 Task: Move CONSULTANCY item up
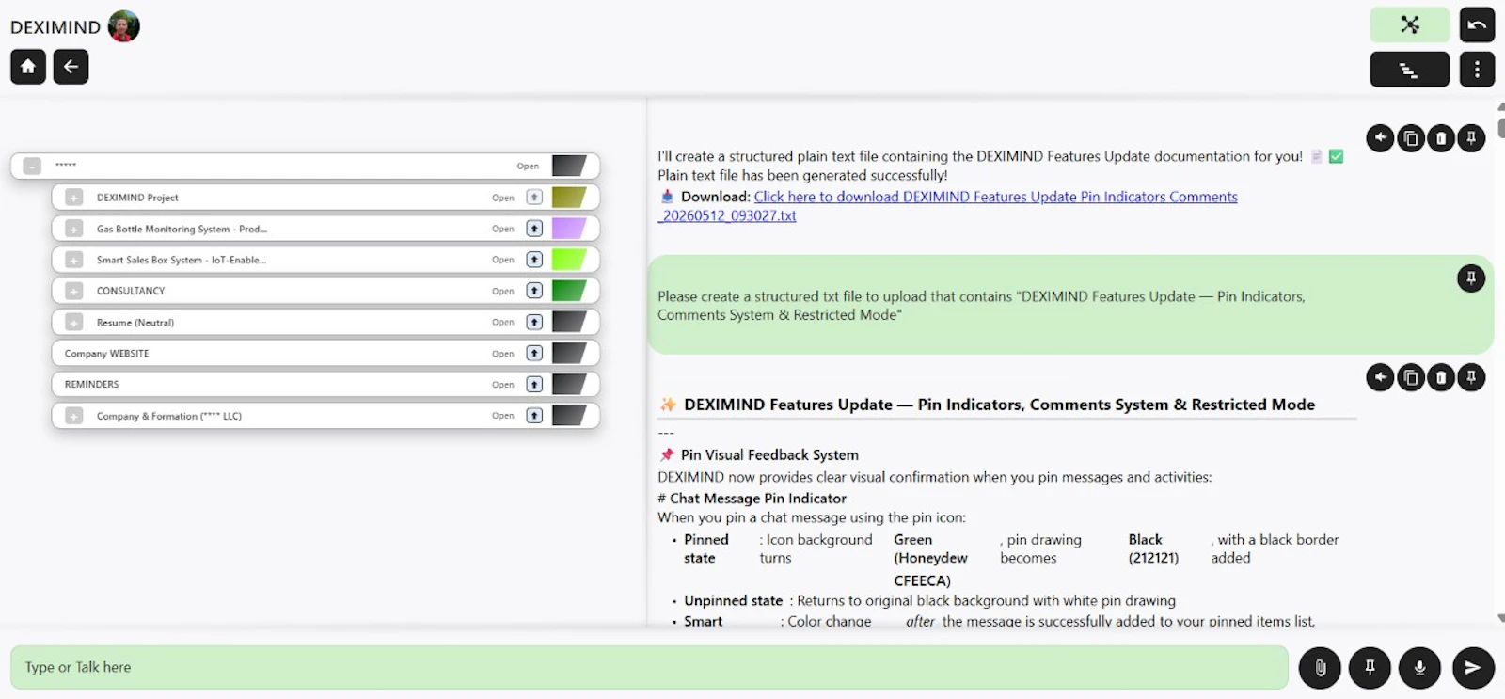534,291
